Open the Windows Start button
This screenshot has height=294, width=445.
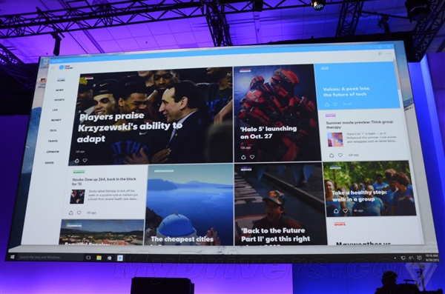tap(13, 257)
